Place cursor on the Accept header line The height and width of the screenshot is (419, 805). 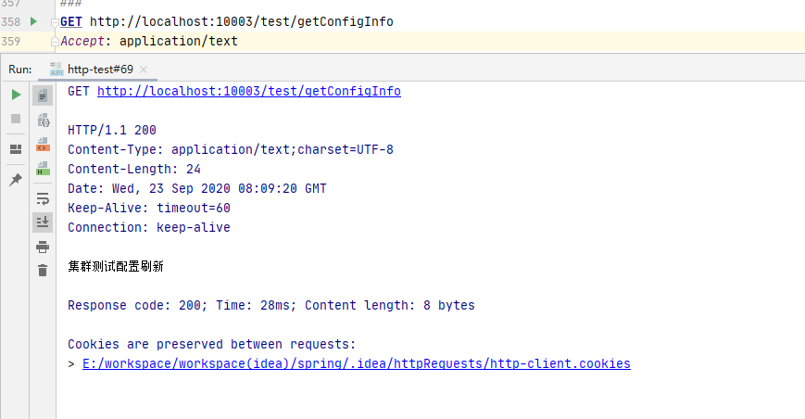click(x=148, y=41)
